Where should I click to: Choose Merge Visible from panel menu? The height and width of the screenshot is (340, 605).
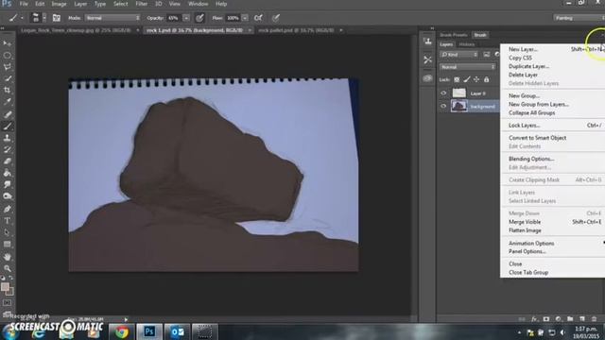pyautogui.click(x=525, y=222)
